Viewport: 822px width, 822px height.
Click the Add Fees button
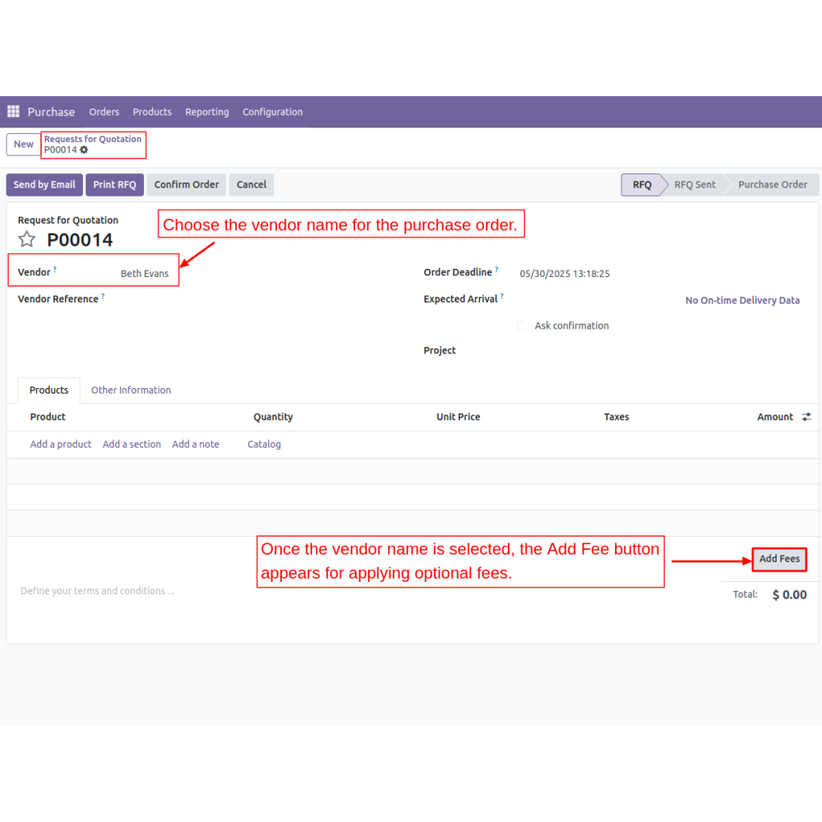point(779,559)
